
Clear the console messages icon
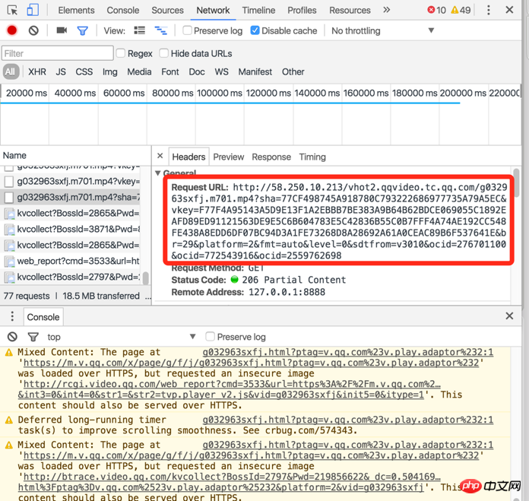coord(12,337)
